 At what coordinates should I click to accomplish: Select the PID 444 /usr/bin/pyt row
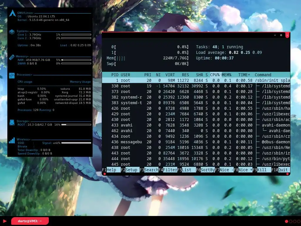click(x=196, y=159)
